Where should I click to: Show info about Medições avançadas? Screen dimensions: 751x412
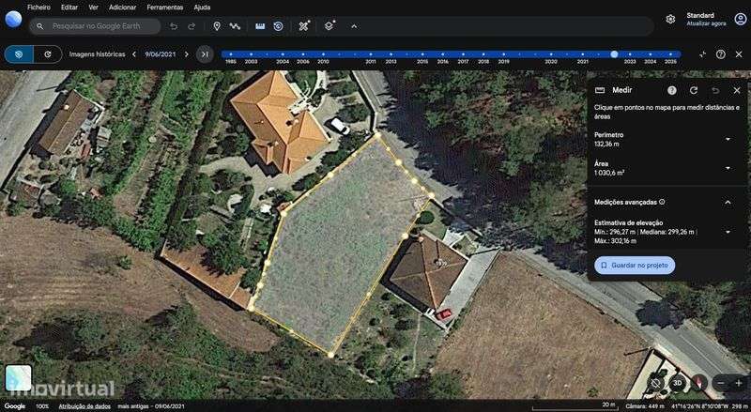(662, 202)
